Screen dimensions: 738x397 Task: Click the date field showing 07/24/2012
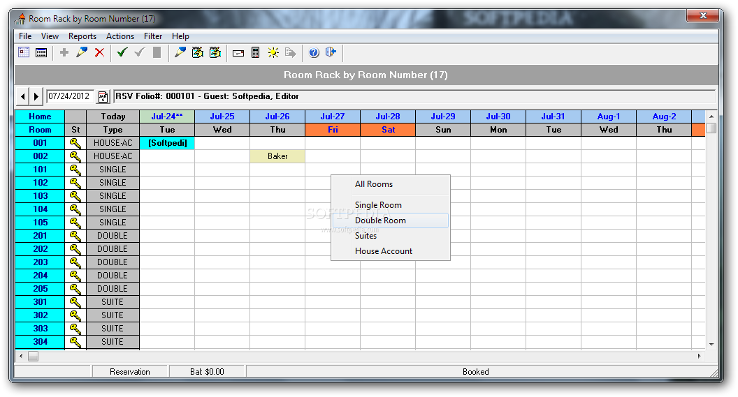(70, 96)
